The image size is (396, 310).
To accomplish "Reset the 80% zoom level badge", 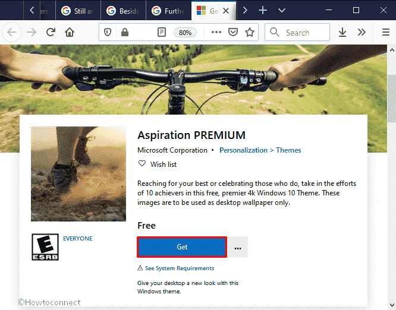I will (x=185, y=33).
